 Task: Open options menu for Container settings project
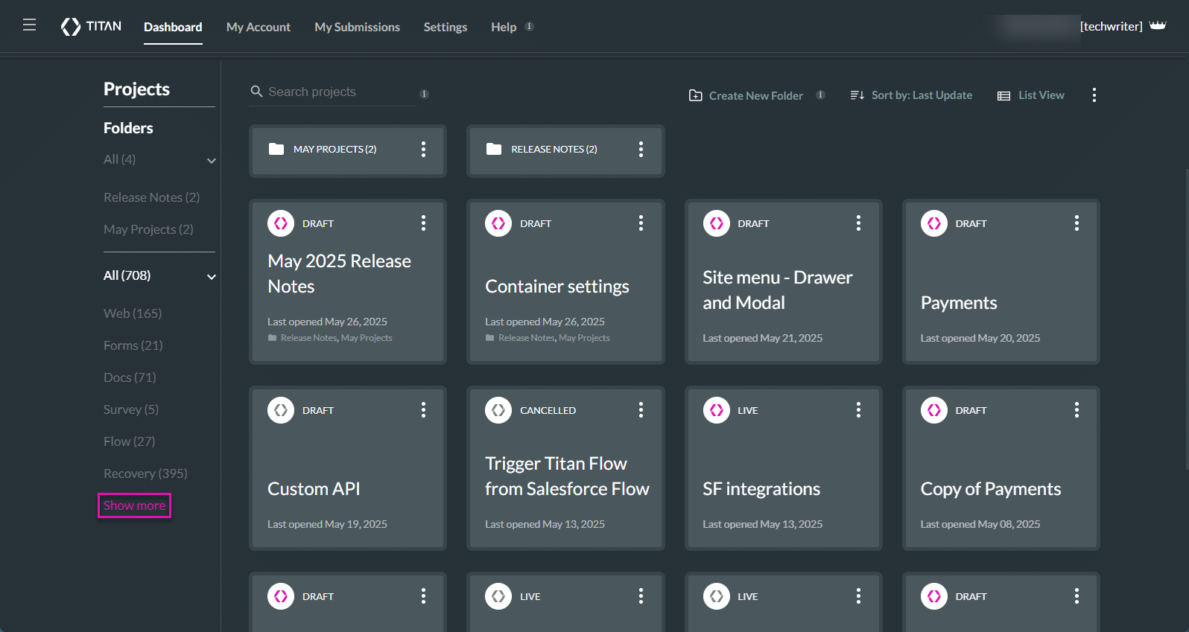pyautogui.click(x=641, y=223)
